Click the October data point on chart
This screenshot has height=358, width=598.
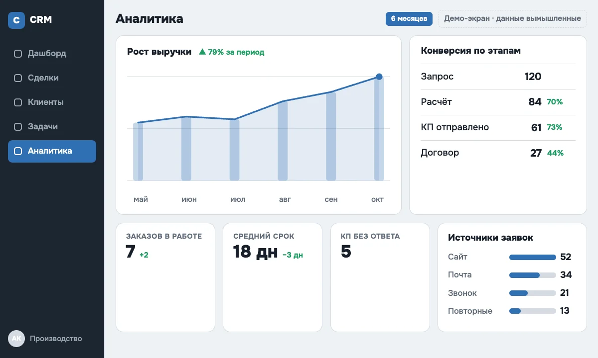[x=379, y=77]
